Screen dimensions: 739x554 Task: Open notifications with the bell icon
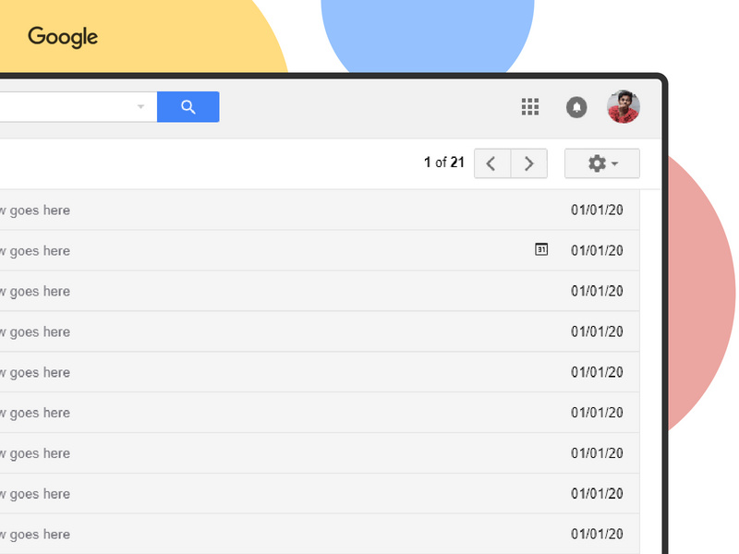576,107
